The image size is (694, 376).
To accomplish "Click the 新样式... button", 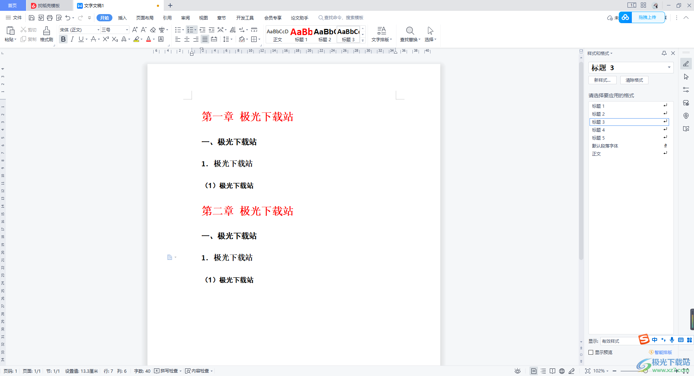I will (x=602, y=80).
